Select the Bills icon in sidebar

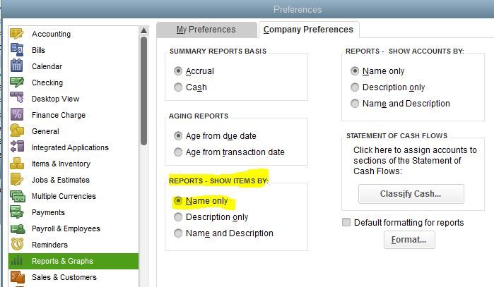tap(17, 50)
